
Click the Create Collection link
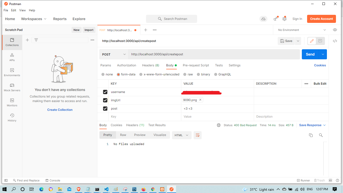[x=60, y=110]
